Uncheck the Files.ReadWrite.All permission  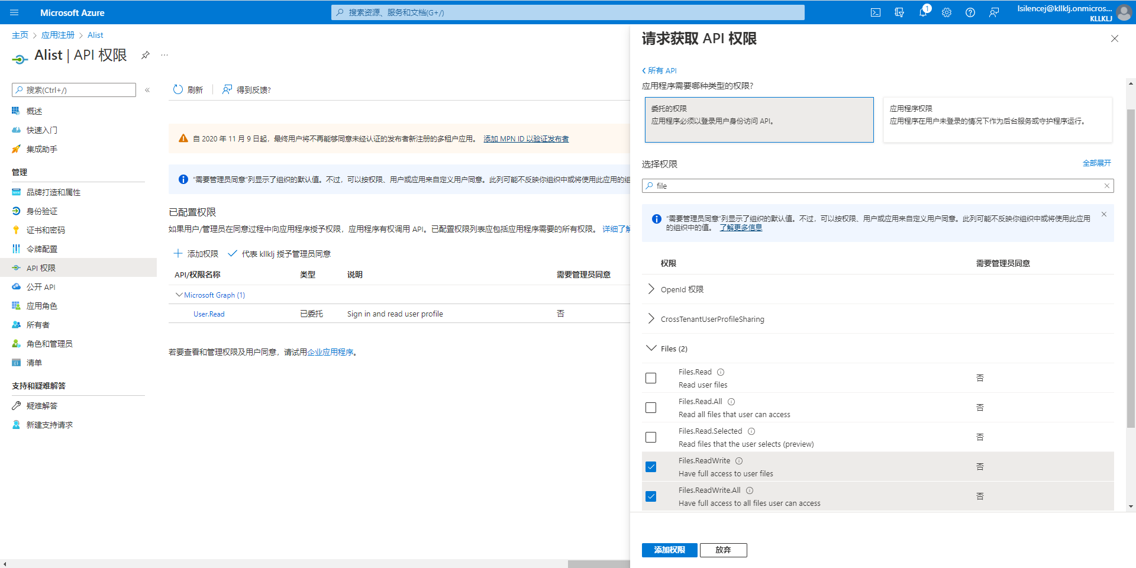pyautogui.click(x=651, y=496)
